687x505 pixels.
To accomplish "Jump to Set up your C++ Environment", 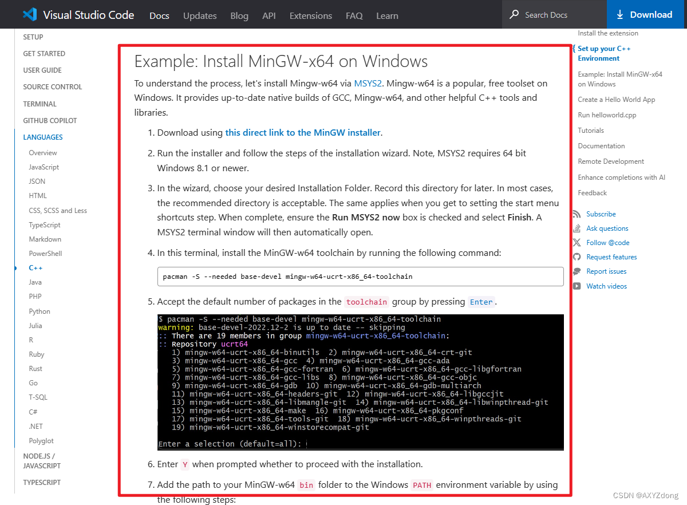I will 604,54.
